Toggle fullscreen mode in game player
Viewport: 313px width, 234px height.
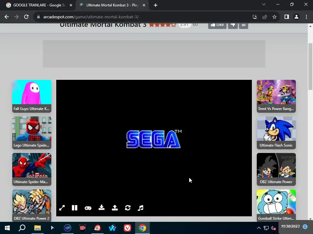(62, 208)
